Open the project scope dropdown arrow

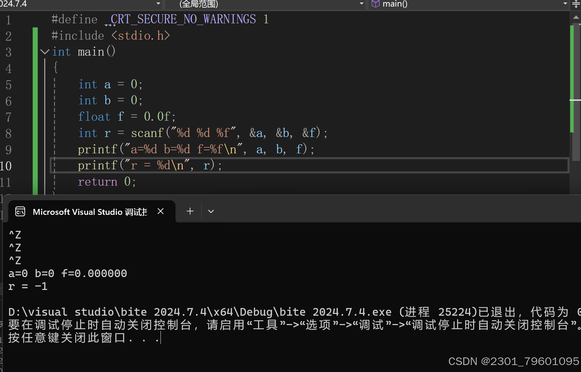158,4
